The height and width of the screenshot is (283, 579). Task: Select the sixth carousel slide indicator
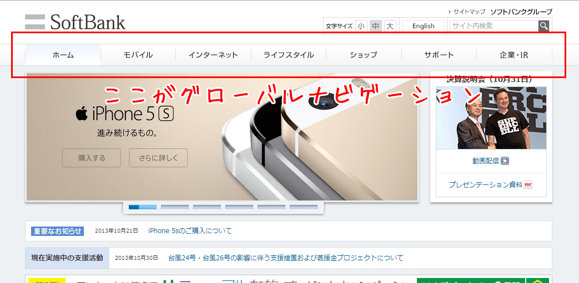coord(304,207)
